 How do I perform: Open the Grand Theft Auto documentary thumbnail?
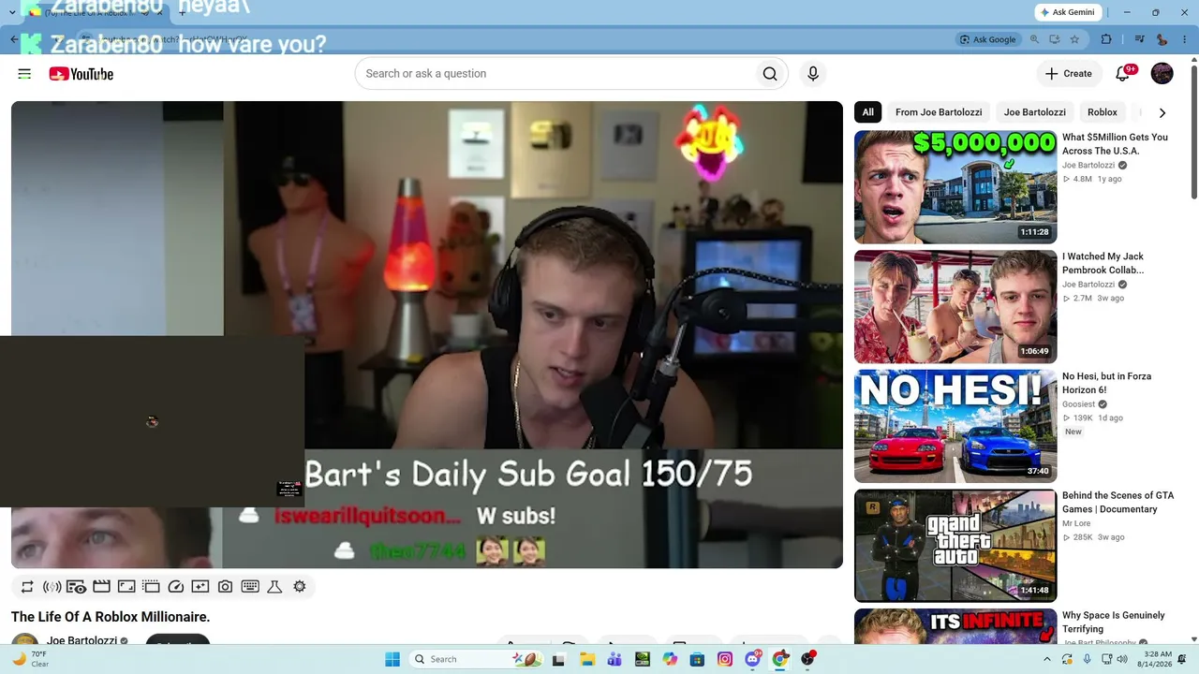(x=955, y=546)
